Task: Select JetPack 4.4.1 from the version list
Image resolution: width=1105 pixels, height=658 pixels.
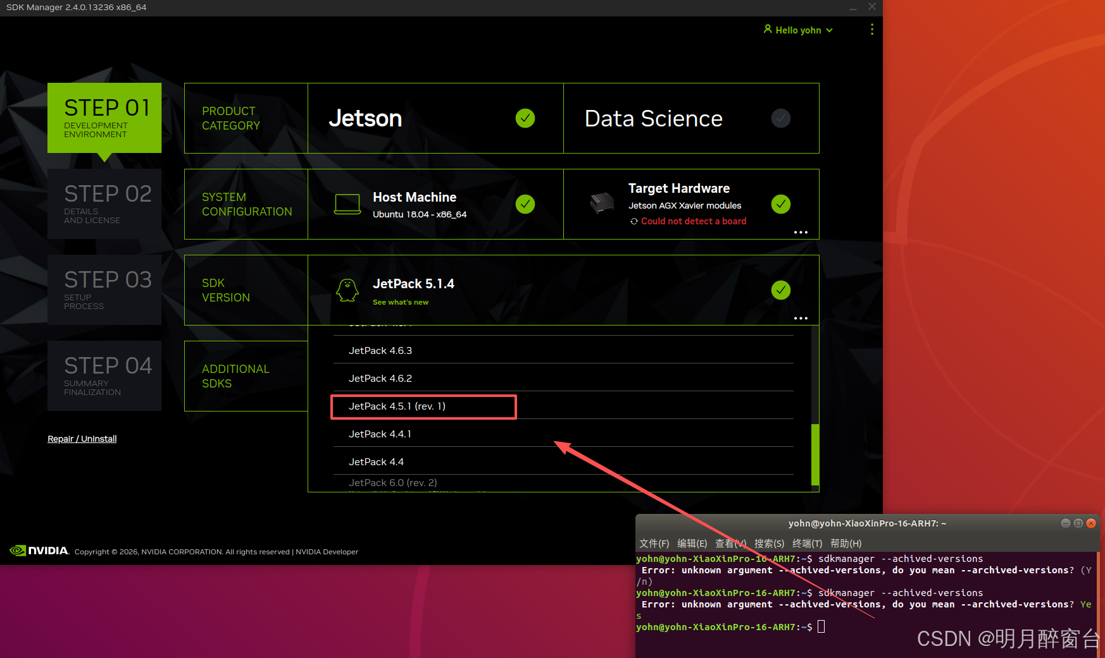Action: [x=563, y=434]
